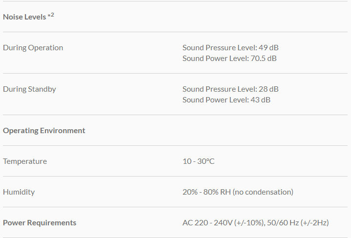Click the 10 - 30°C temperature value
351x238 pixels.
click(x=198, y=161)
